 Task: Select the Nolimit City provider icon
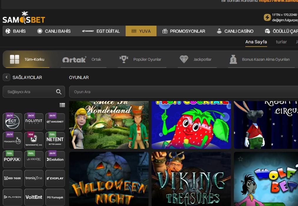(34, 122)
